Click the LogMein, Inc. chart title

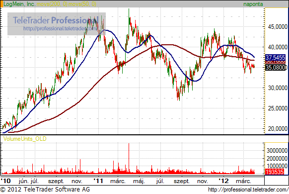click(x=19, y=4)
